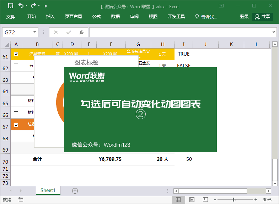
Task: Switch to Normal view icon
Action: point(178,200)
